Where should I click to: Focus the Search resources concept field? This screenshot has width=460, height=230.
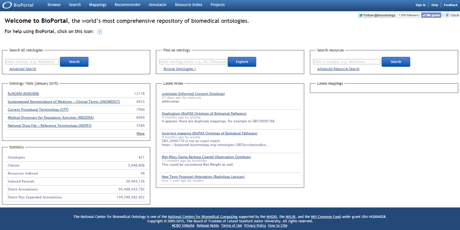point(347,62)
